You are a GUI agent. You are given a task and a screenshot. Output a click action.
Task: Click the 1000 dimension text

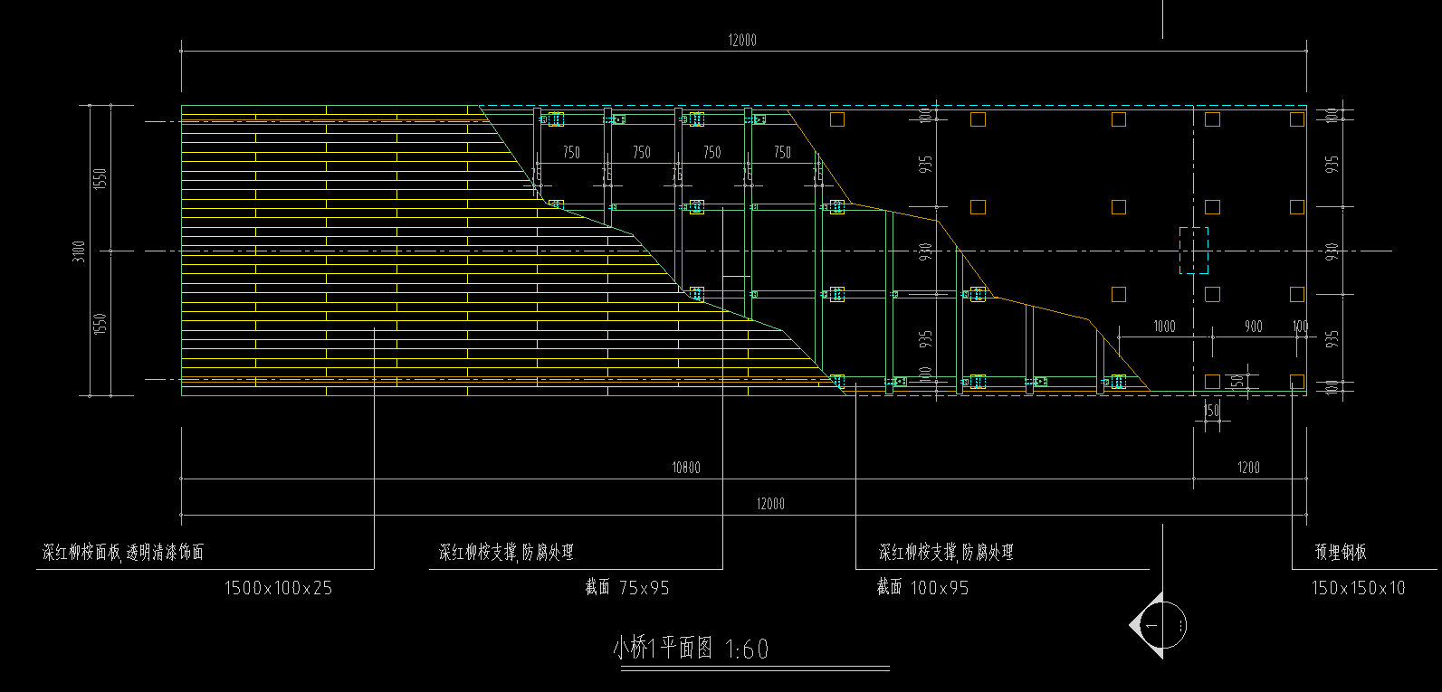pos(1164,327)
